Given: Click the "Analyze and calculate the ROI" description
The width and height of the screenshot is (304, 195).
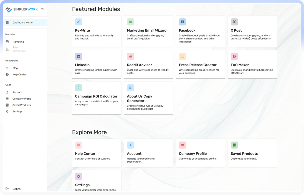Looking at the screenshot, I should coord(97,103).
